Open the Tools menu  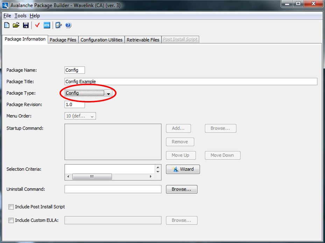(21, 16)
